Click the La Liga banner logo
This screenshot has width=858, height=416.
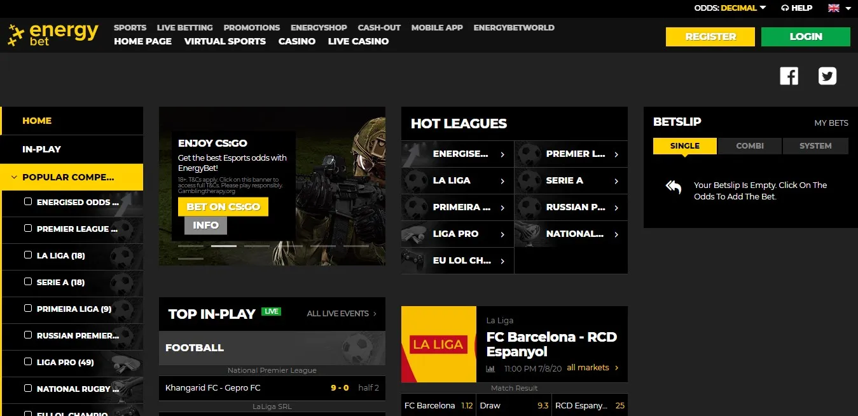[x=439, y=345]
